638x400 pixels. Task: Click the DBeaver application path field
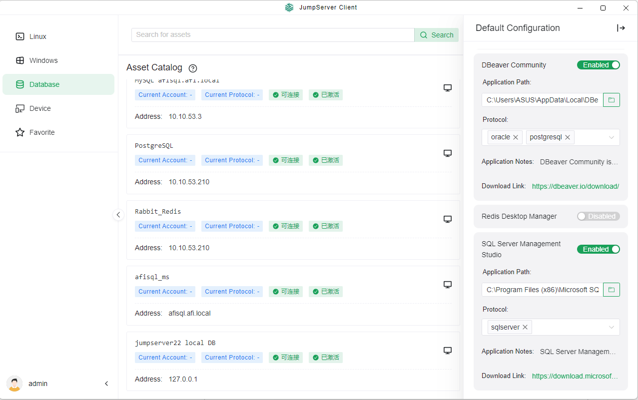pos(543,100)
